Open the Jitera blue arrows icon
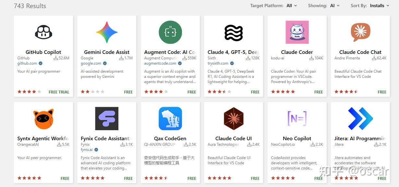This screenshot has width=399, height=187. (360, 118)
